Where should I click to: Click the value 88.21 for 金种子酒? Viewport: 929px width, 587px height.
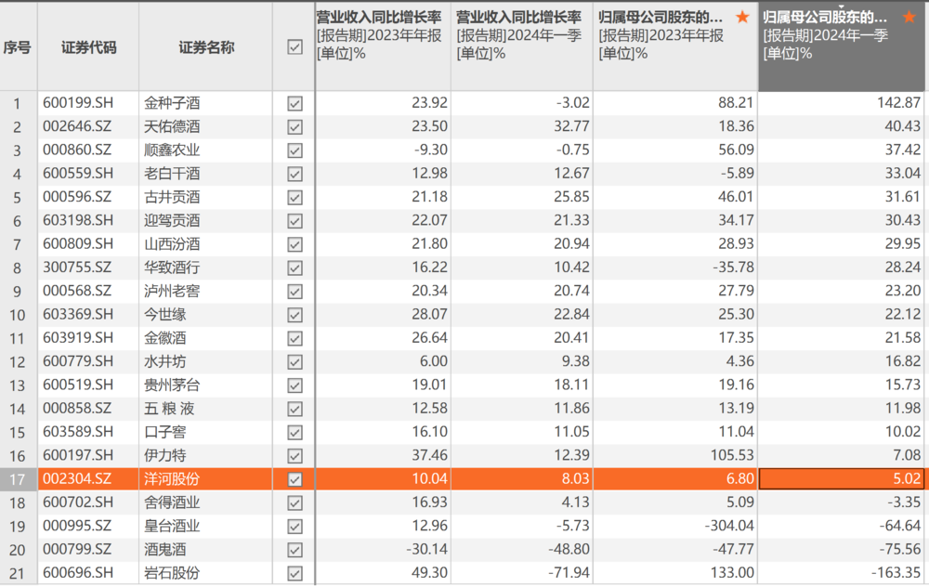[x=736, y=102]
